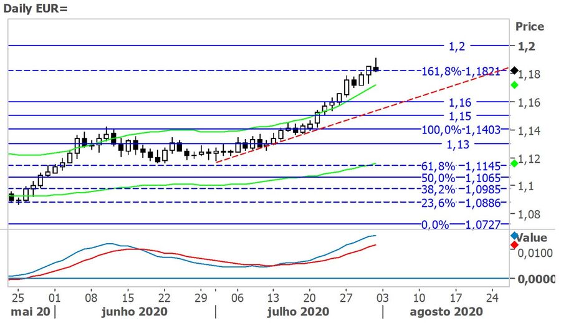Click the '0,0100' indicator axis value
561x323 pixels.
[x=535, y=253]
